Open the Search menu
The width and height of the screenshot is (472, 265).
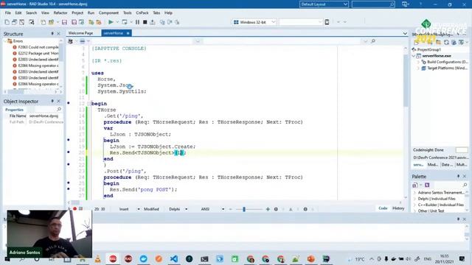(31, 13)
